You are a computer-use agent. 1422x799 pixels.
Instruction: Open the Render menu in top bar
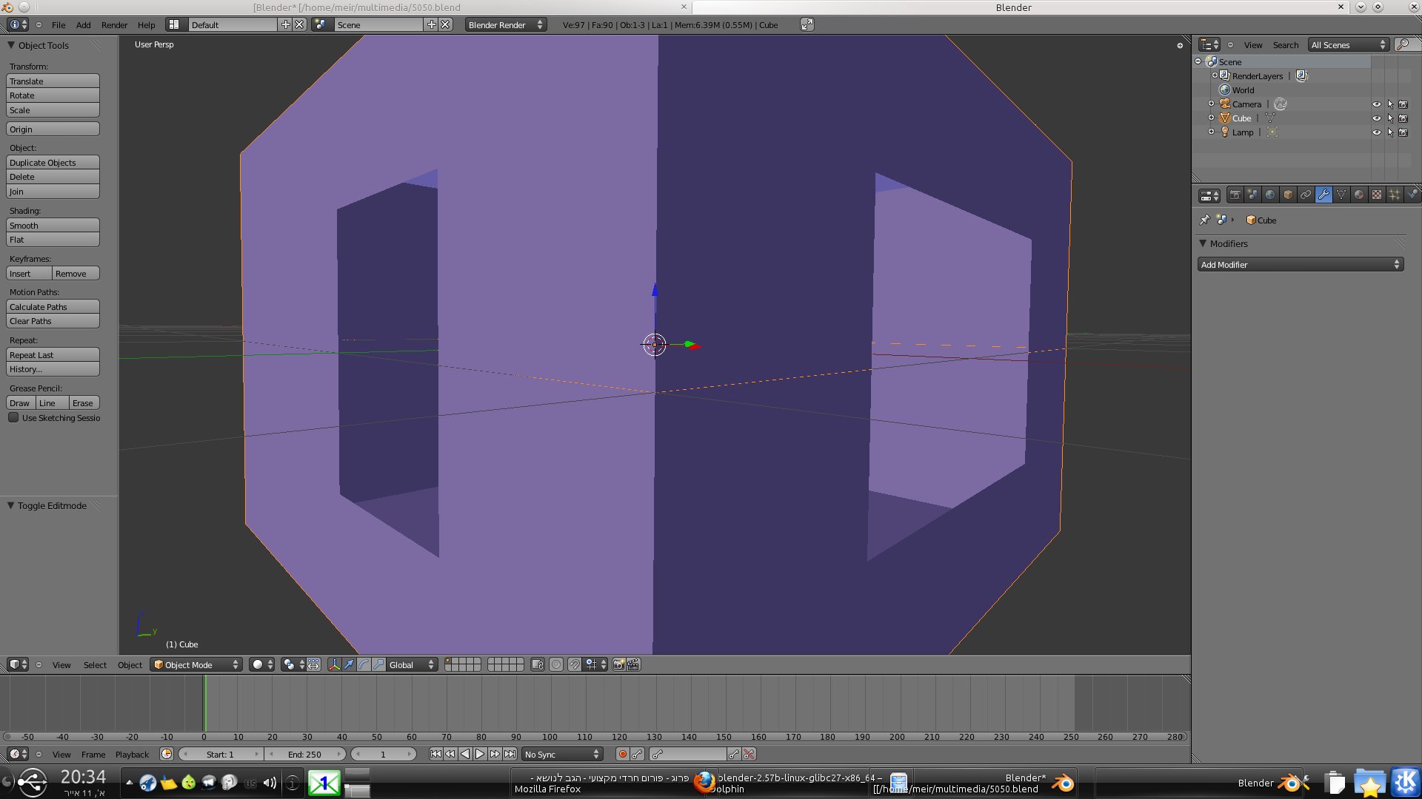coord(114,25)
